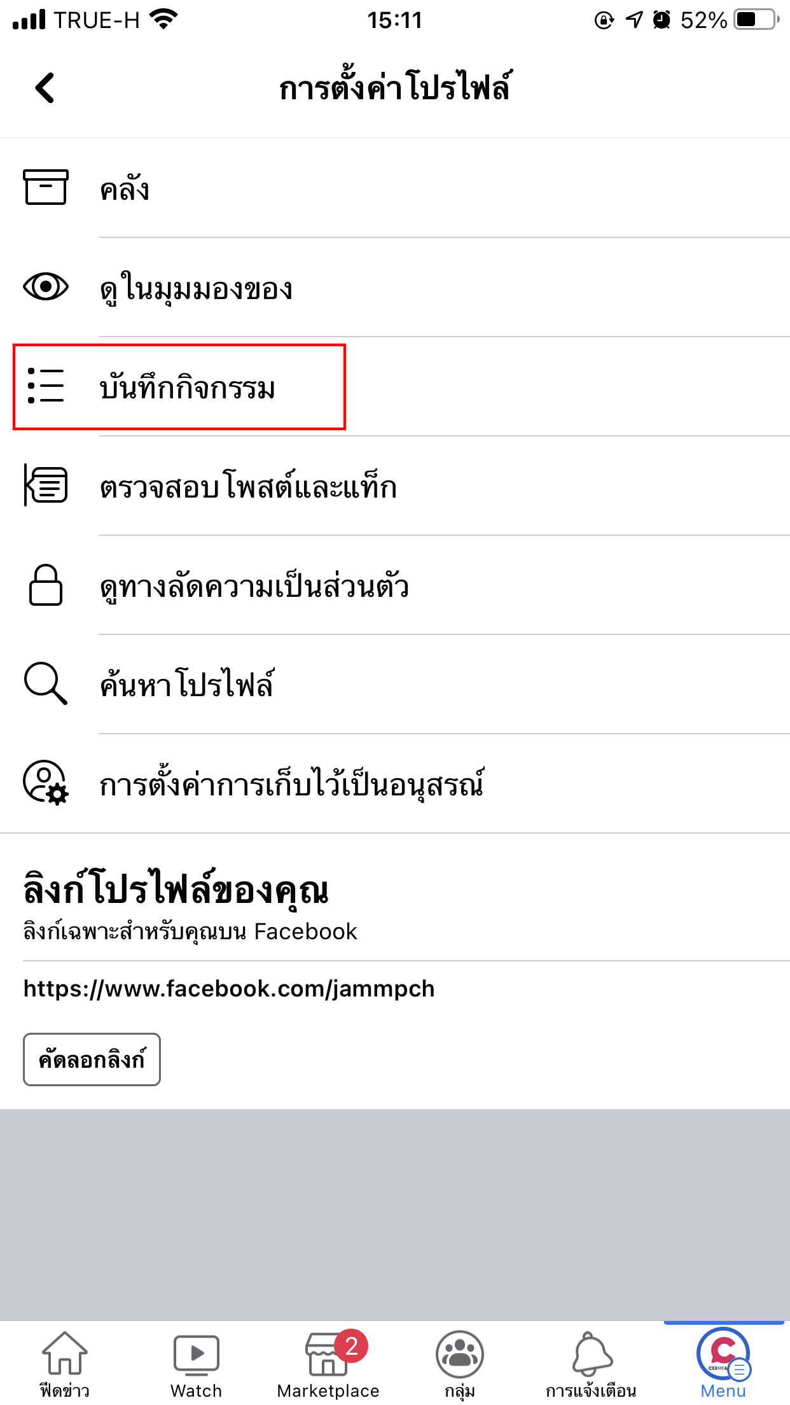
Task: Tap the magnifying glass search profile icon
Action: click(46, 683)
